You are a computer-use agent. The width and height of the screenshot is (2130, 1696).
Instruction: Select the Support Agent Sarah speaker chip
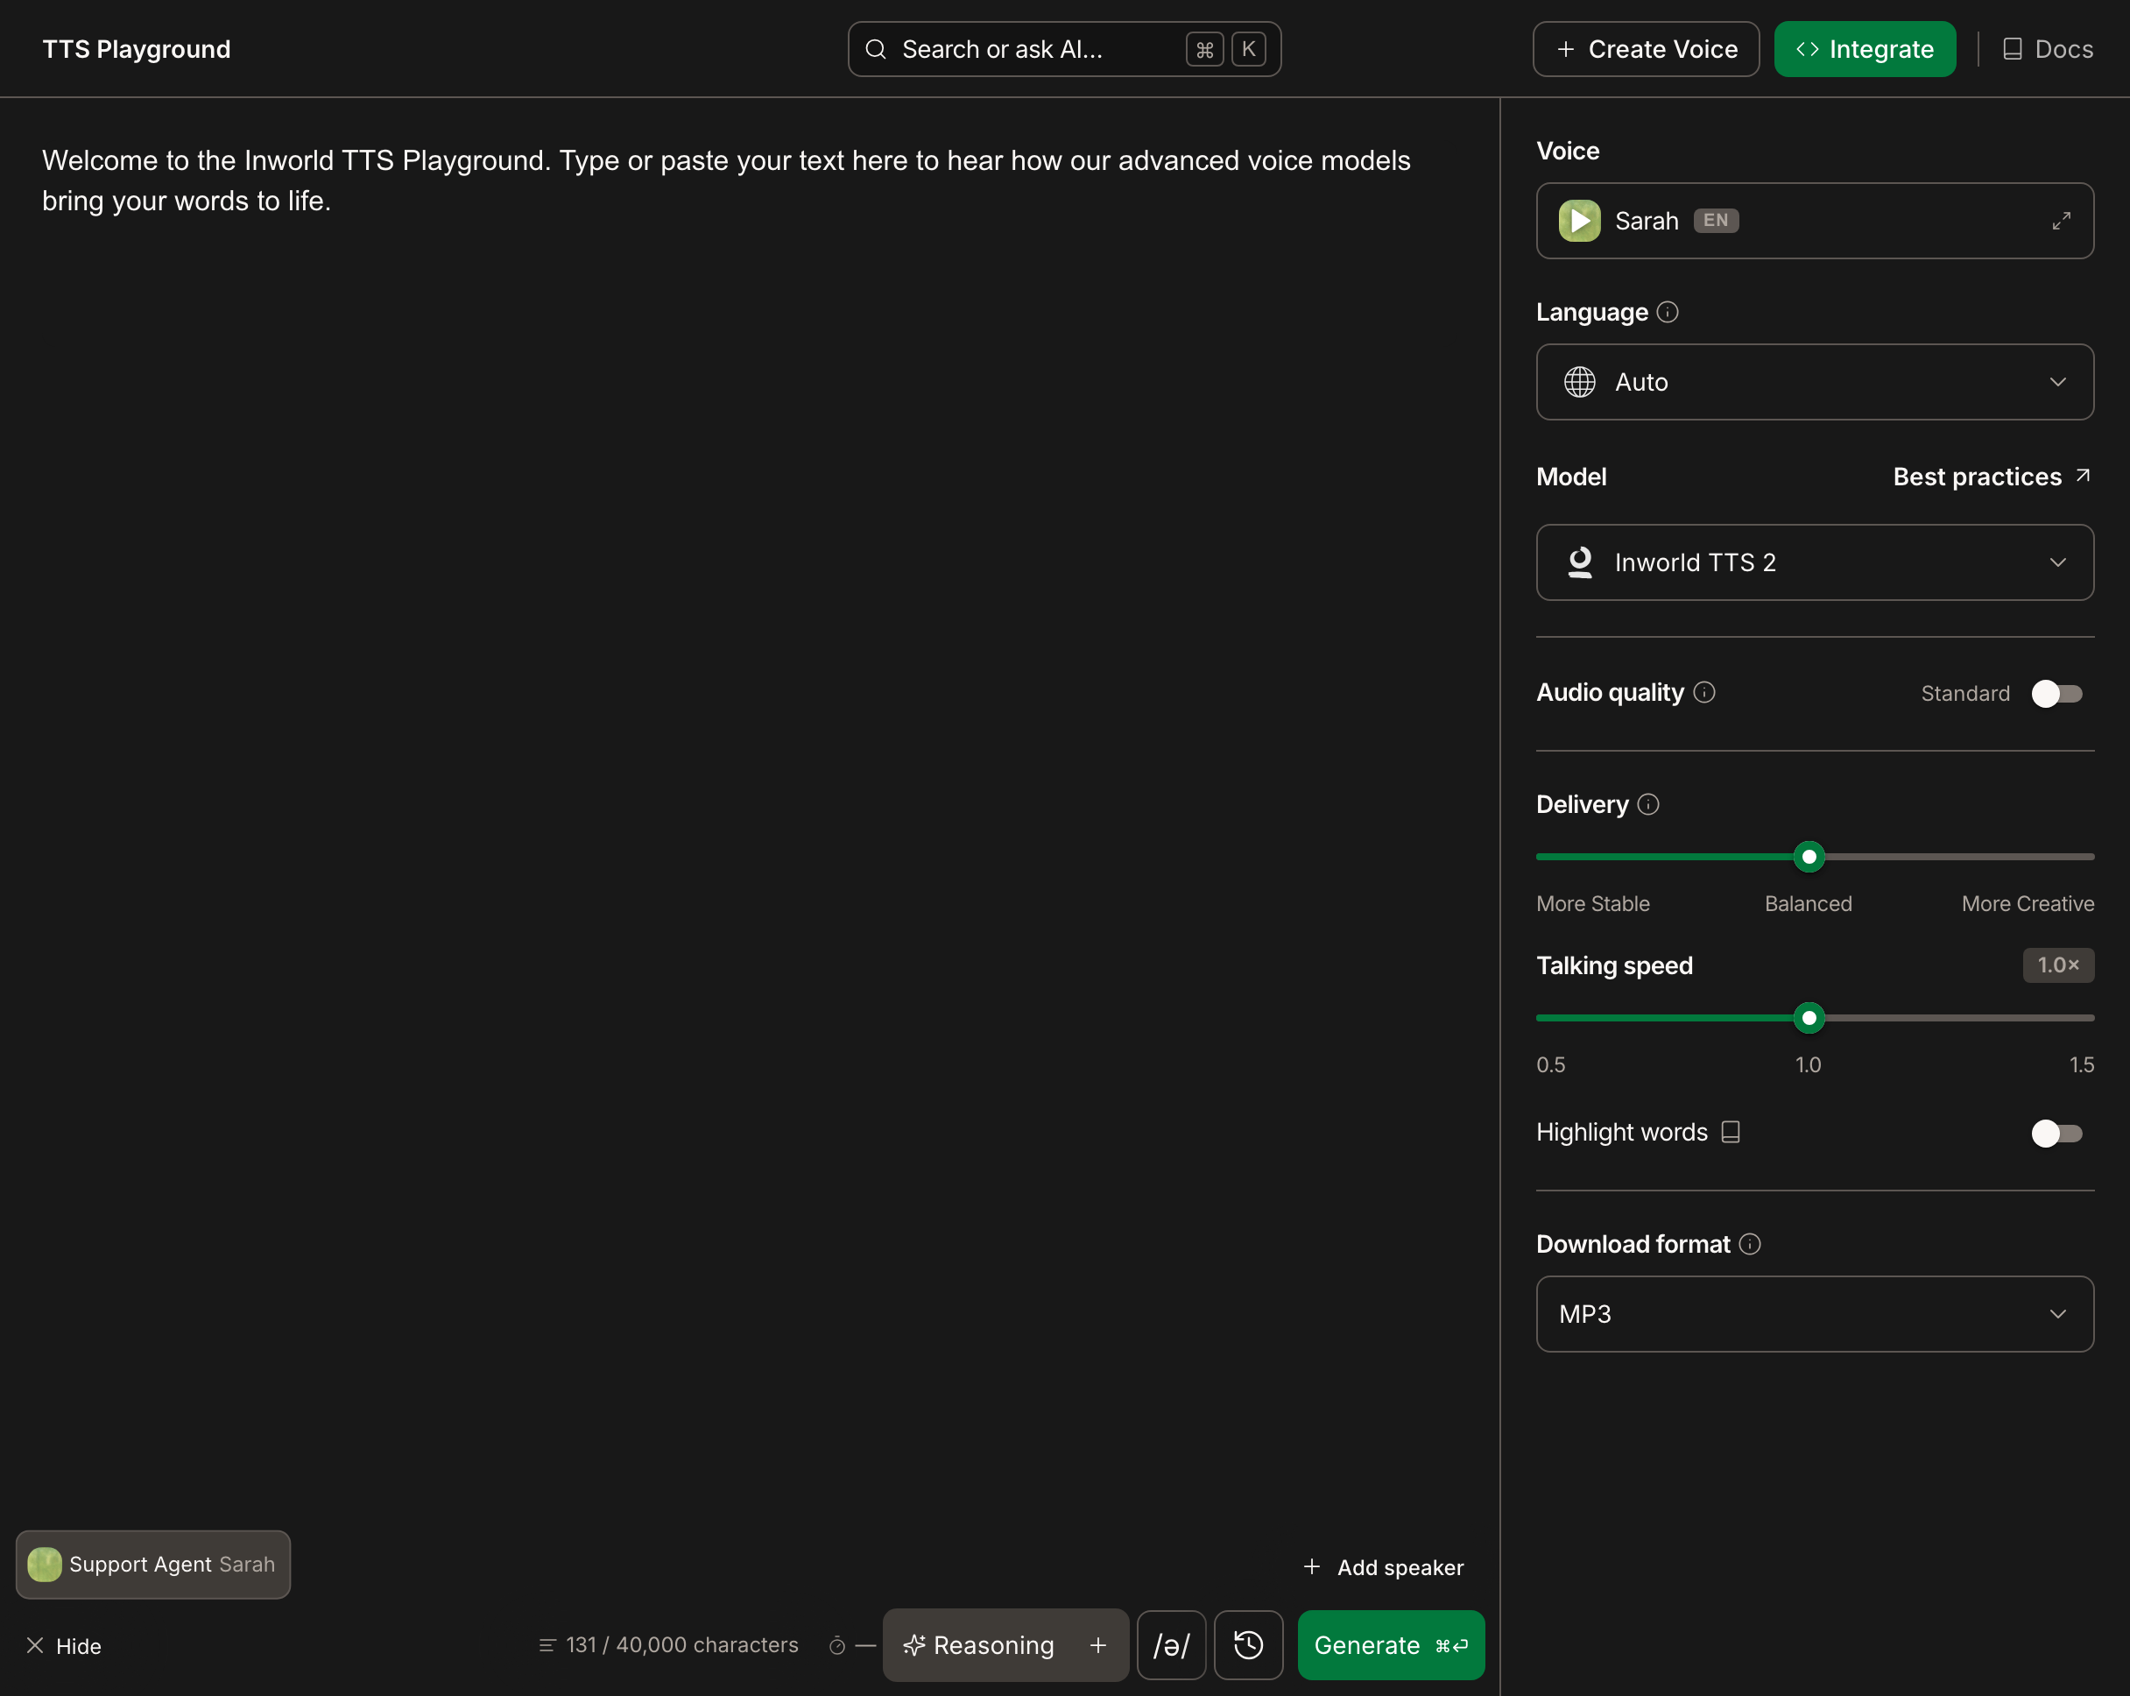[x=153, y=1565]
